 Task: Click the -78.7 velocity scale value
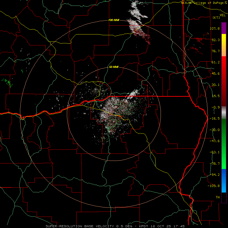point(215,164)
